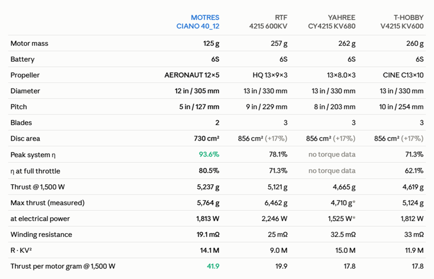Click the 2,246 W electrical power value
The height and width of the screenshot is (279, 434).
pos(274,219)
